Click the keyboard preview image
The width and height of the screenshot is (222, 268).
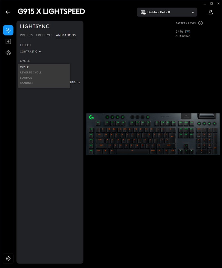[153, 134]
